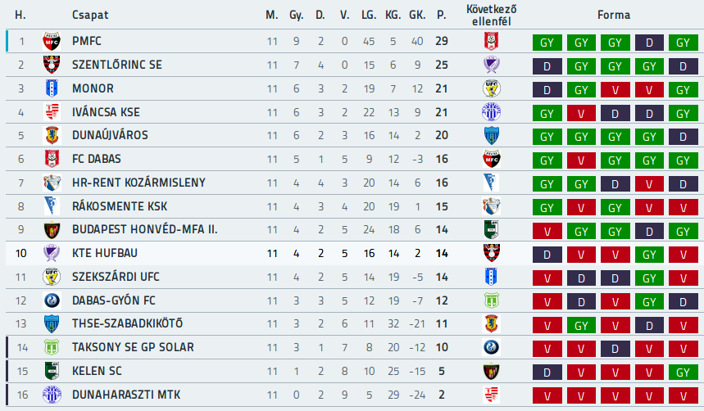This screenshot has height=411, width=704.
Task: Click the Taksony SE GP Solar crest
Action: coord(52,347)
